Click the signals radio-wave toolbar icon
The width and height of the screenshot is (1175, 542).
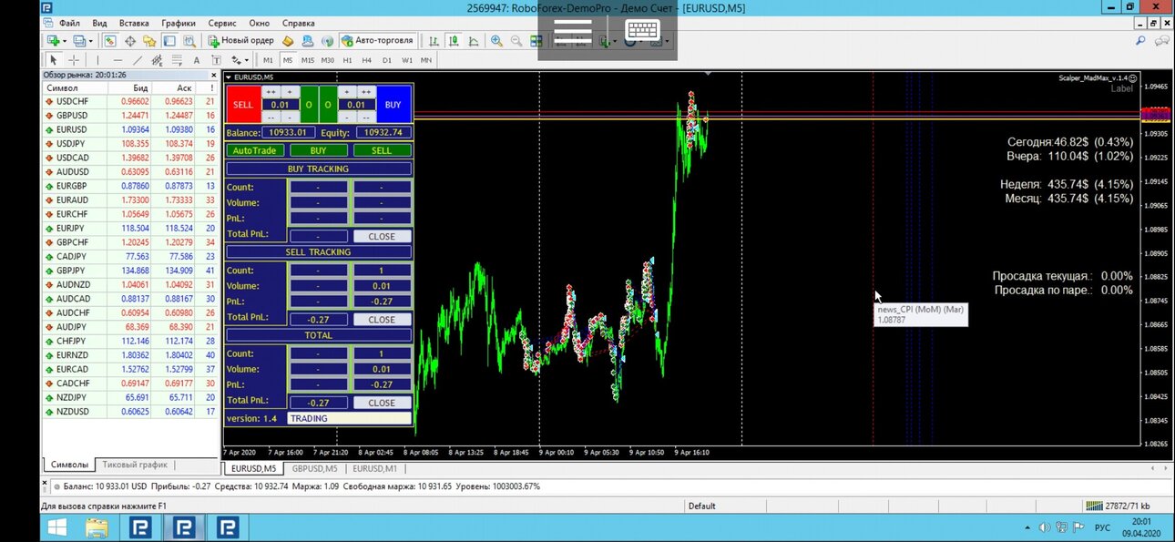click(327, 41)
